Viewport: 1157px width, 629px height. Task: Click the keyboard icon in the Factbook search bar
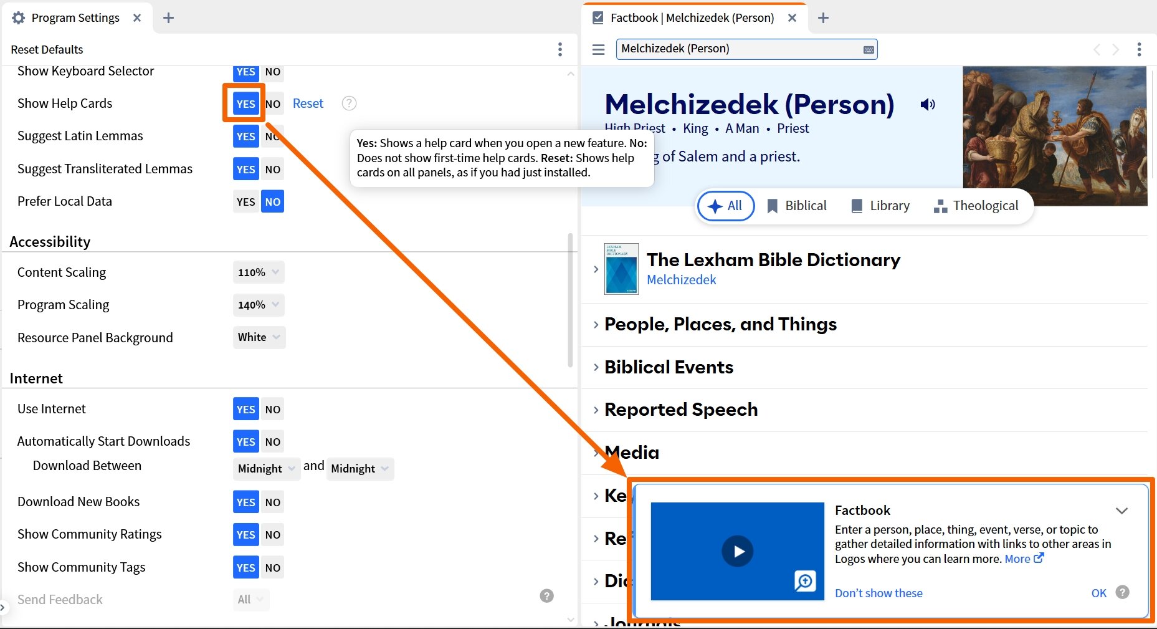coord(868,49)
